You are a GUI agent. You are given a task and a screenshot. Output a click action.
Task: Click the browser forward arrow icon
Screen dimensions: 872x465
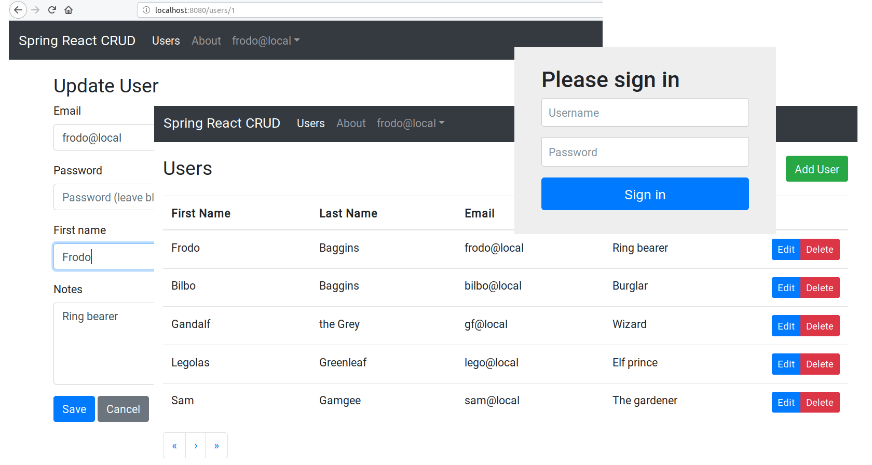[x=35, y=10]
